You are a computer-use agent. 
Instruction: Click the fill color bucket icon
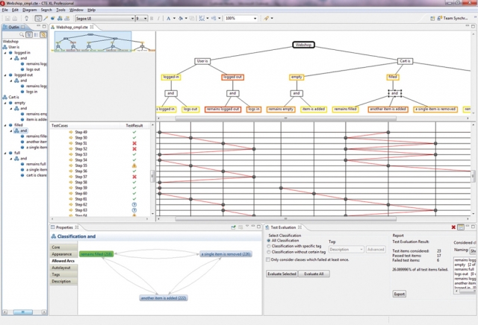[x=181, y=18]
